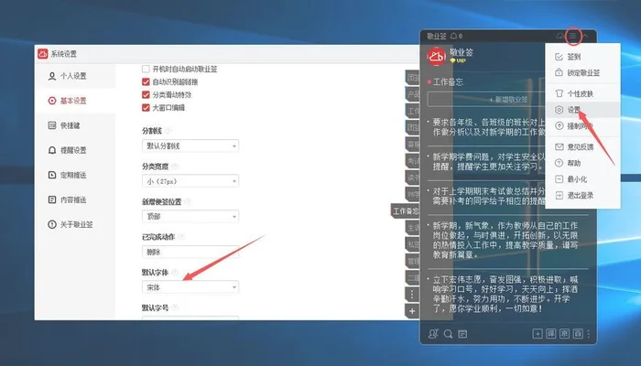Viewport: 641px width, 366px height.
Task: Click the help icon beside 新增便签位置
Action: tap(188, 201)
